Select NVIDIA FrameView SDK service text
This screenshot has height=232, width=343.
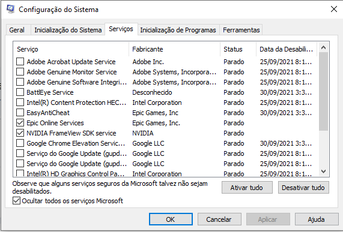coord(71,133)
